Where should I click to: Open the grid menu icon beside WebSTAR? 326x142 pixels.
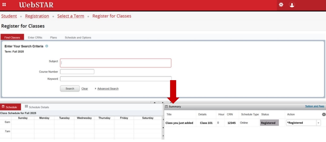5,5
